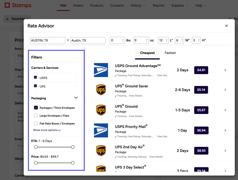Click the $5.67 price button

point(201,110)
